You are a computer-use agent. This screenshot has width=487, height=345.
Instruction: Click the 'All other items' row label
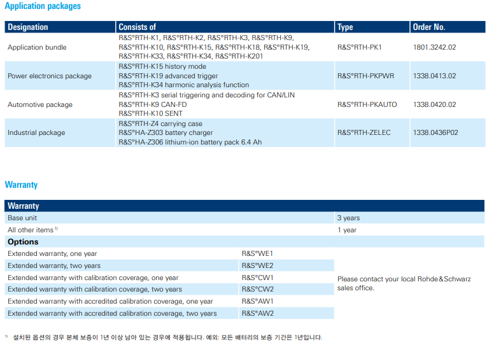tap(32, 230)
